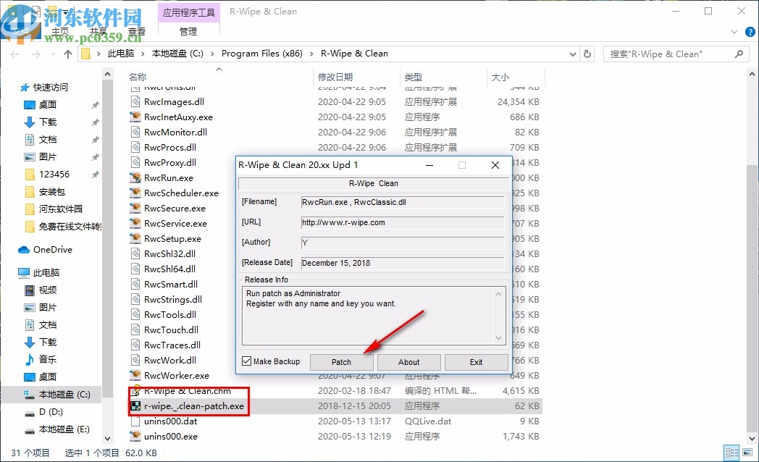Open 河东软件园 folder in quick access

61,209
